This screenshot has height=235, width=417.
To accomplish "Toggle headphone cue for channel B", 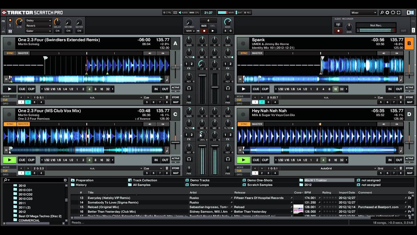I will 228,88.
